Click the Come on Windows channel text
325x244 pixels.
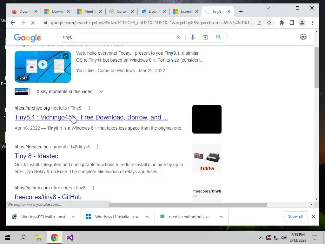point(116,71)
